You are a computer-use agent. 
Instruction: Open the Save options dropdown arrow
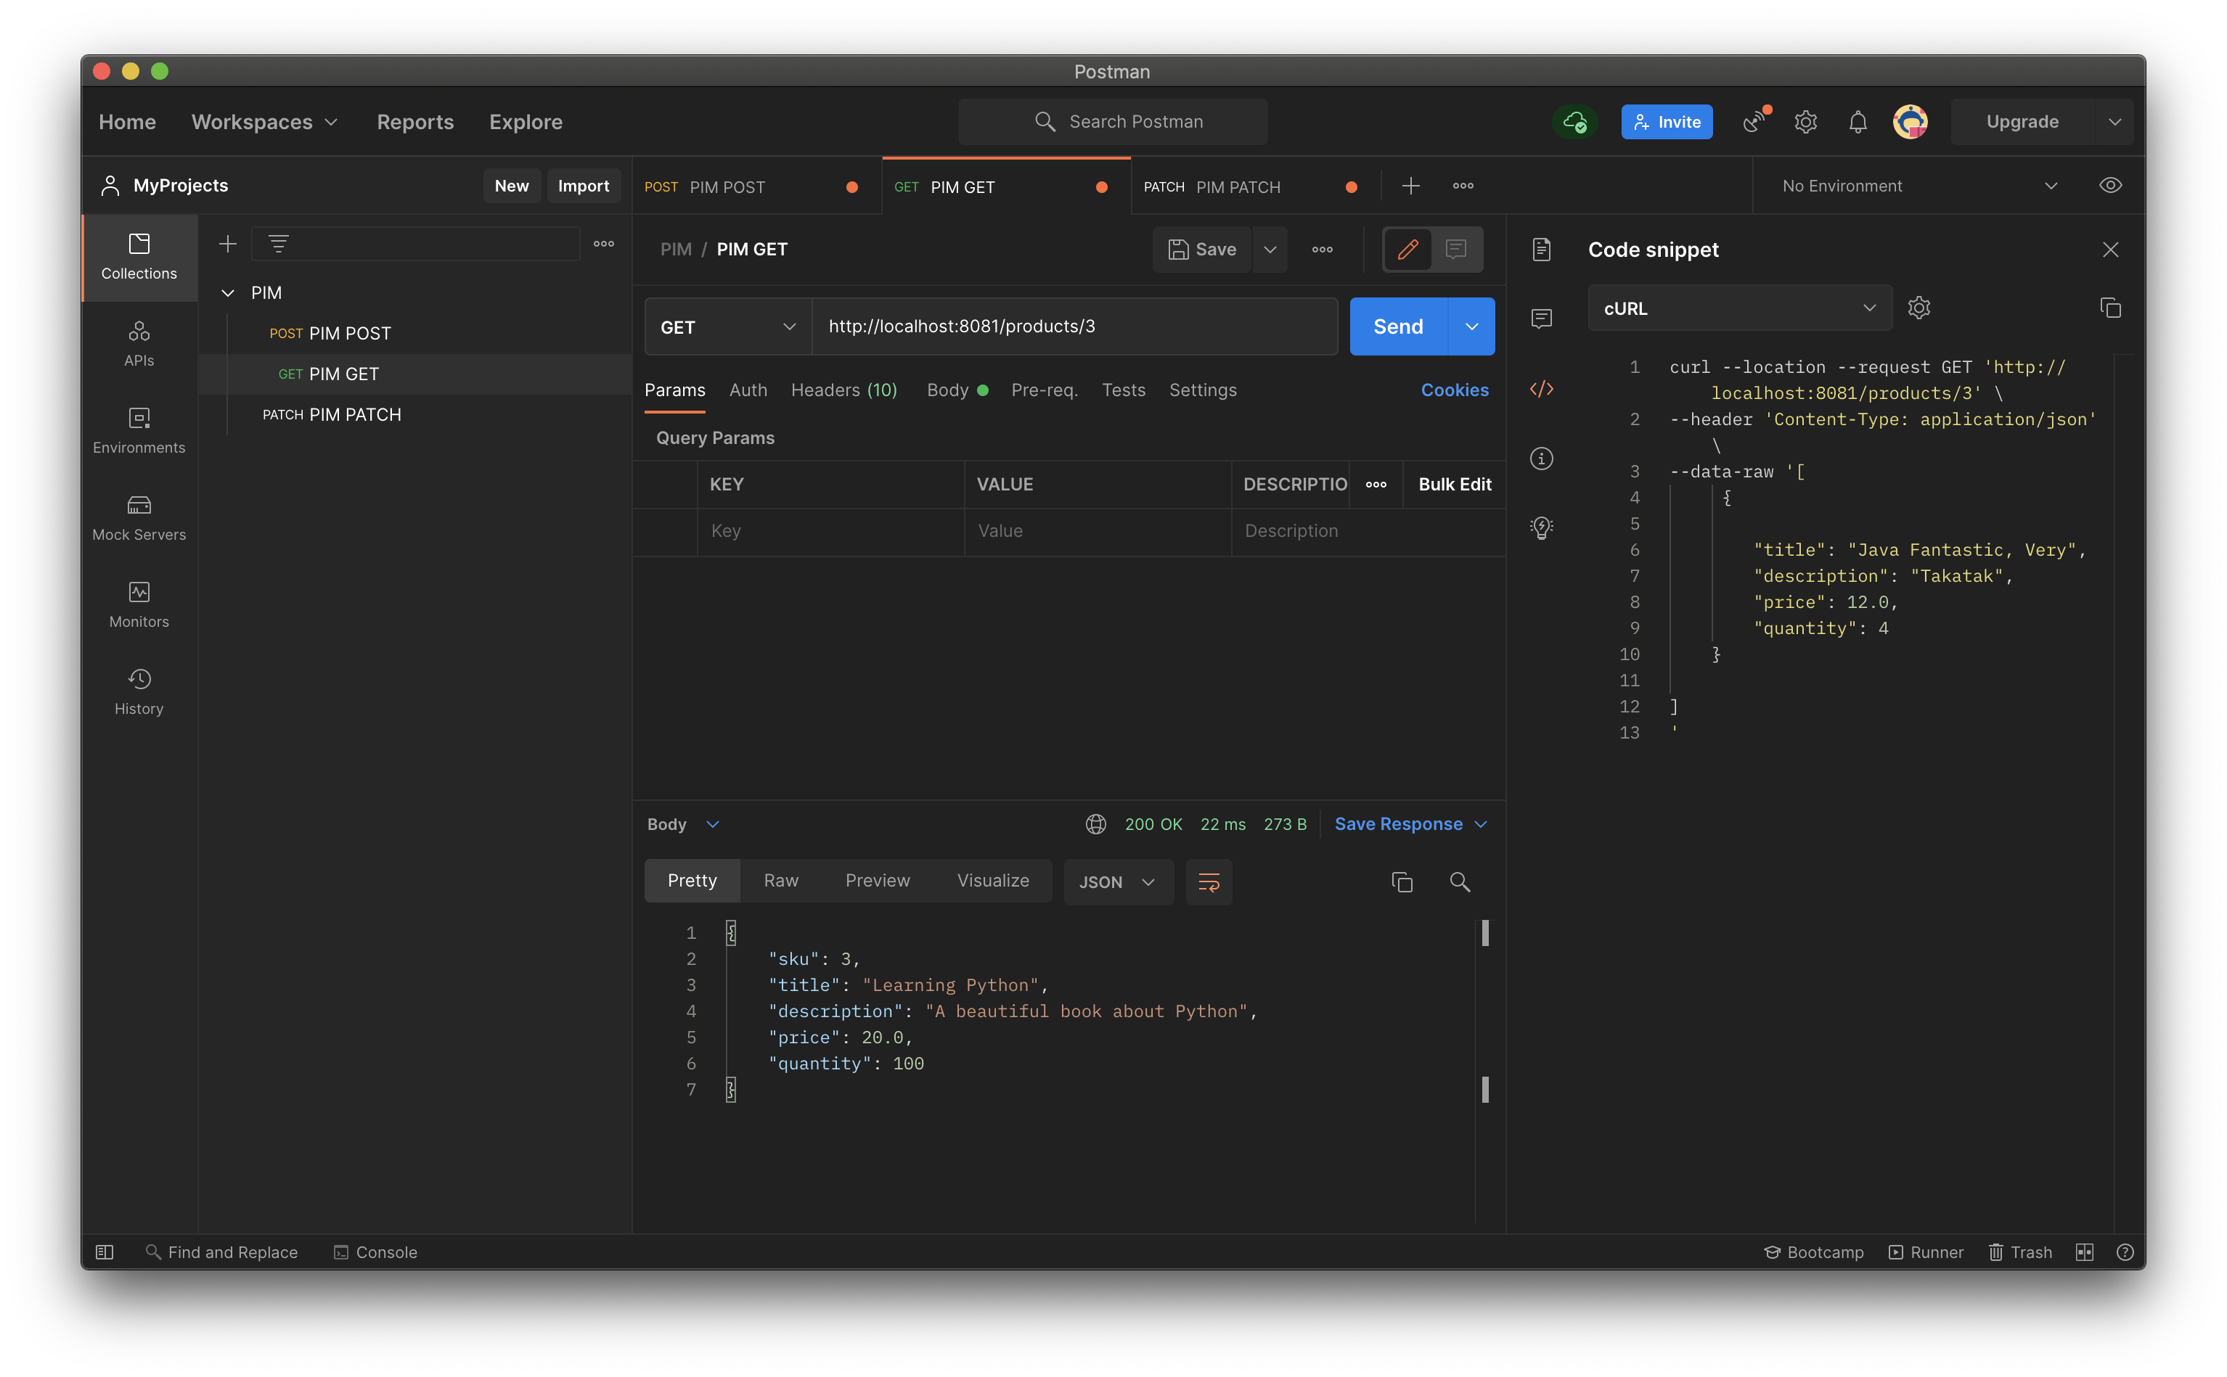pos(1270,250)
